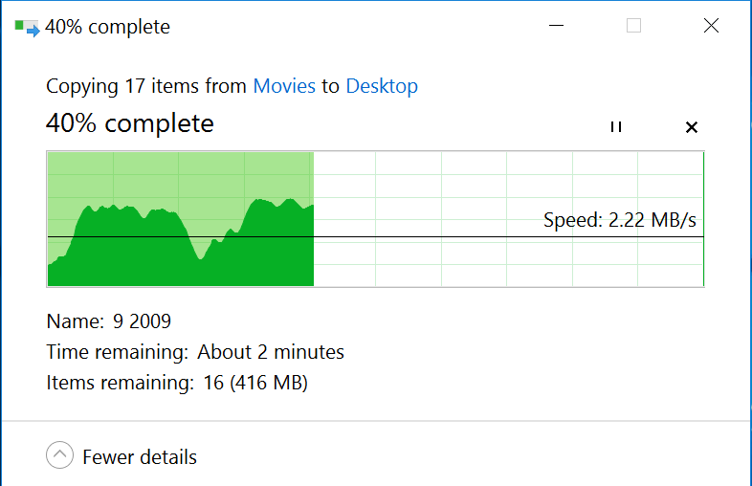Click the unfilled area of the progress graph
Viewport: 752px width, 486px height.
click(508, 219)
